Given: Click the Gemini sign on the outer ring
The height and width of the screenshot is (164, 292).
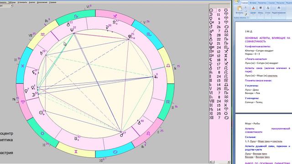Looking at the screenshot, I should 76,152.
